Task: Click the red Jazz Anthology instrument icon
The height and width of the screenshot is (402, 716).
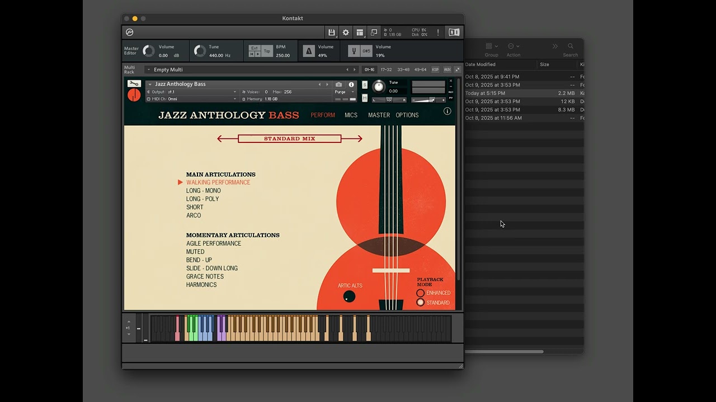Action: 134,95
